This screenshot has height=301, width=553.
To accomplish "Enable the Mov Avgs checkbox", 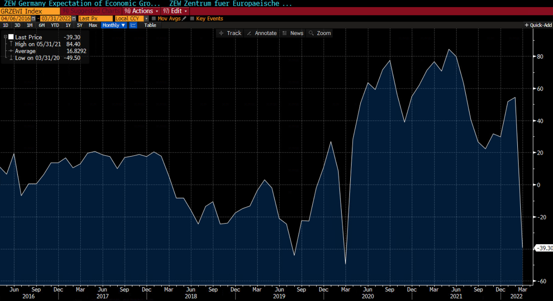I will (154, 18).
